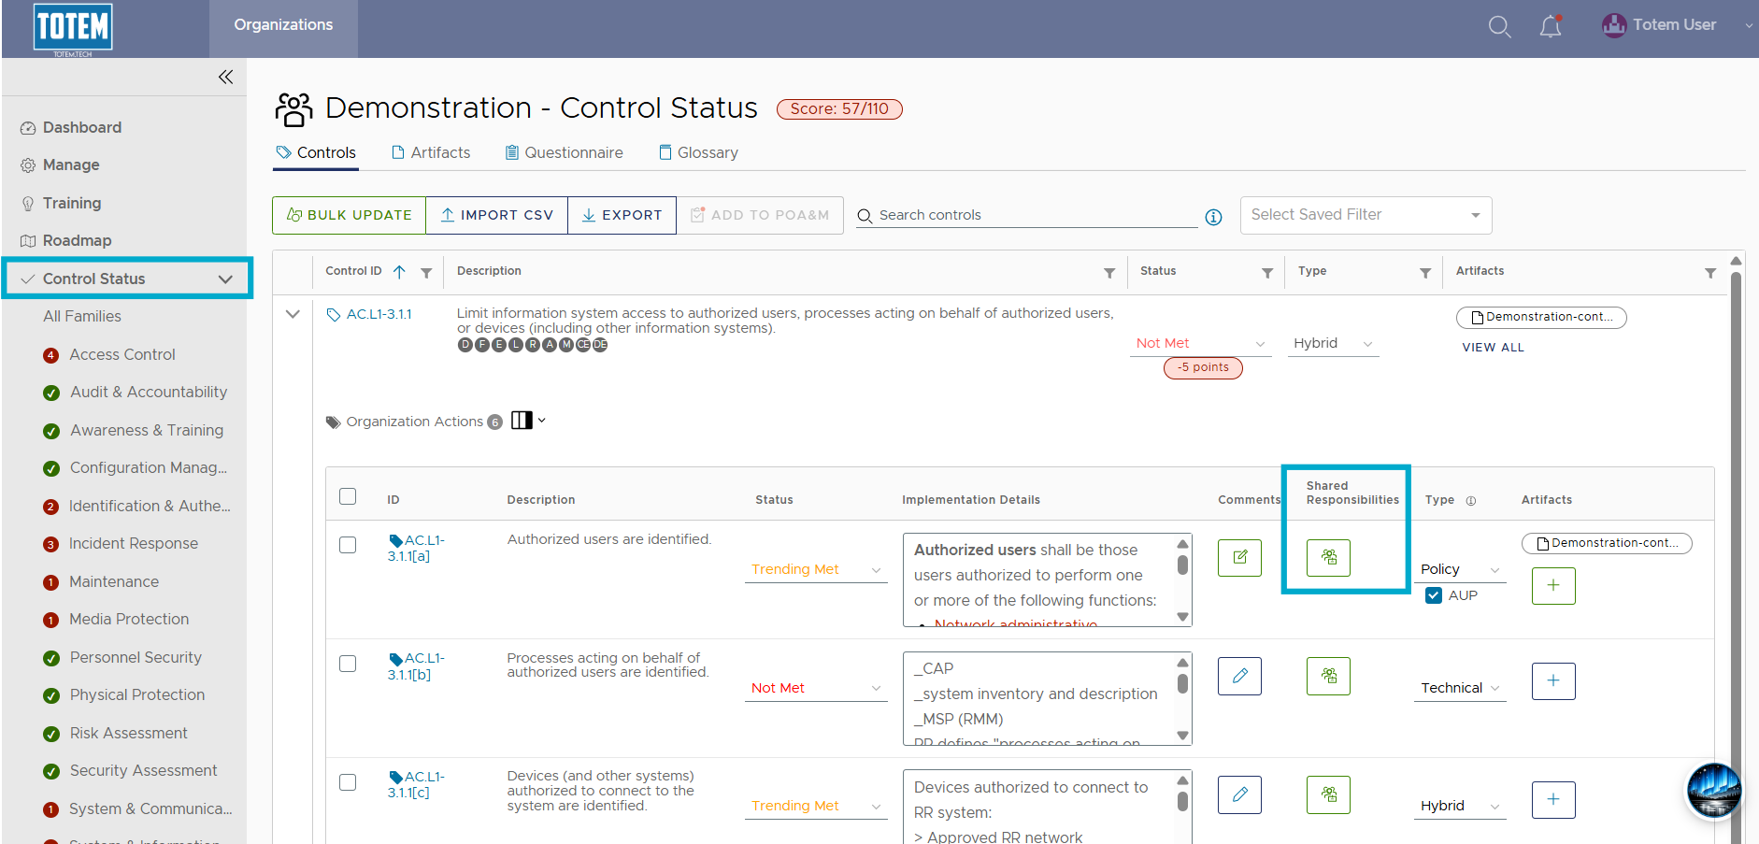The image size is (1759, 844).
Task: Toggle the select-all objectives checkbox
Action: [x=348, y=496]
